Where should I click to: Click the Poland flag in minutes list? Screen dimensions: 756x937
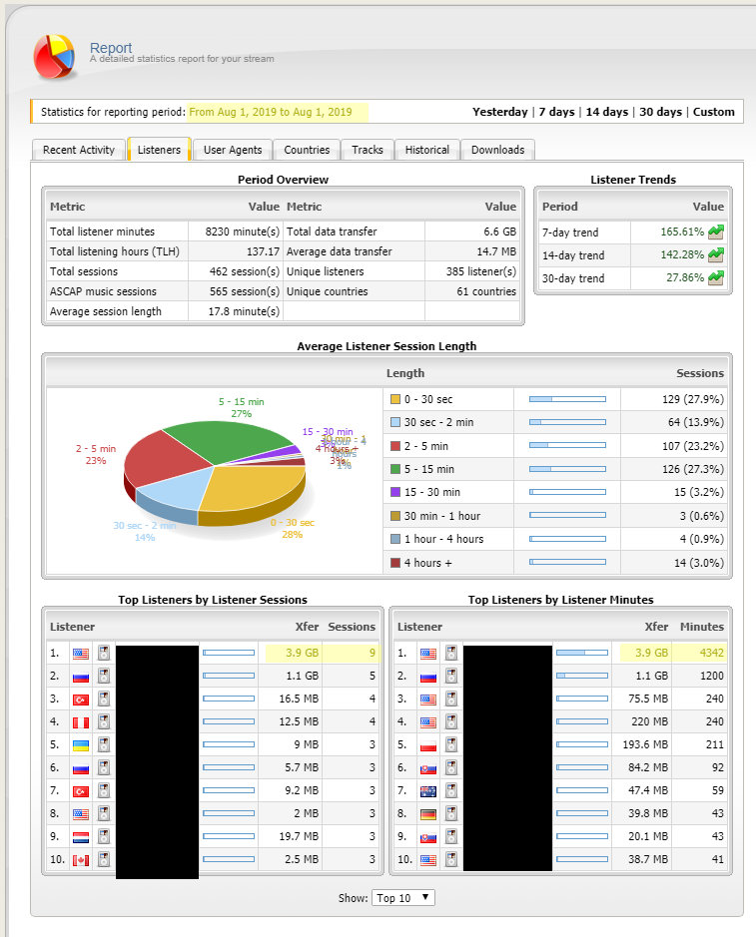428,745
